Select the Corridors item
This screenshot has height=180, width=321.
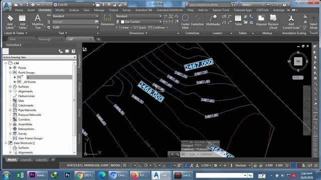click(x=24, y=119)
